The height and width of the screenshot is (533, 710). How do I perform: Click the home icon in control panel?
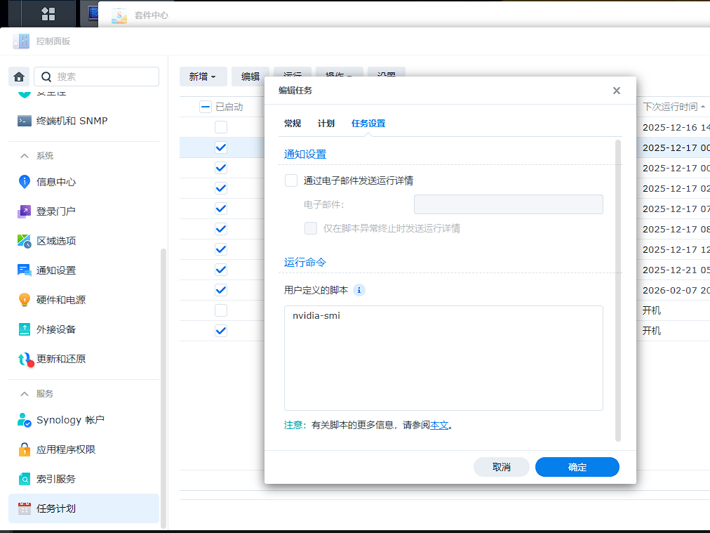(x=19, y=77)
